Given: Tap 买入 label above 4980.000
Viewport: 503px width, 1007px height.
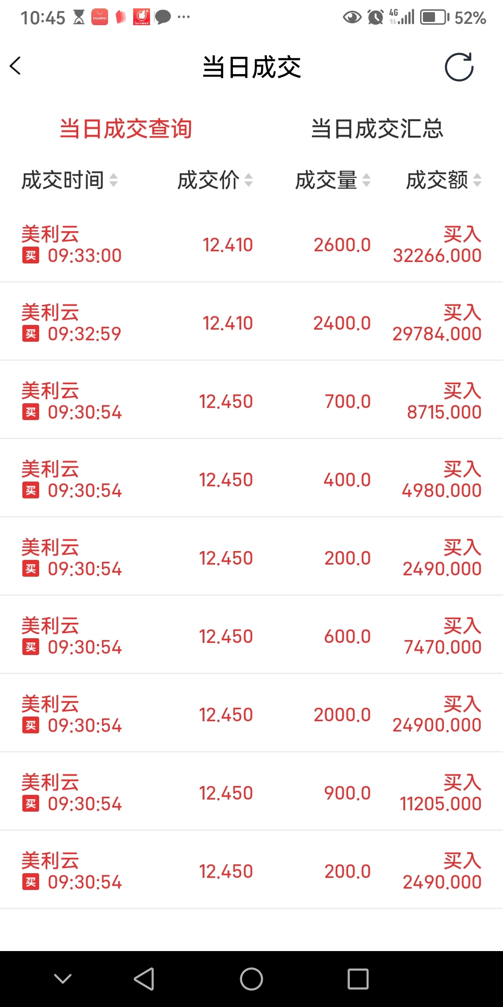Looking at the screenshot, I should [462, 469].
